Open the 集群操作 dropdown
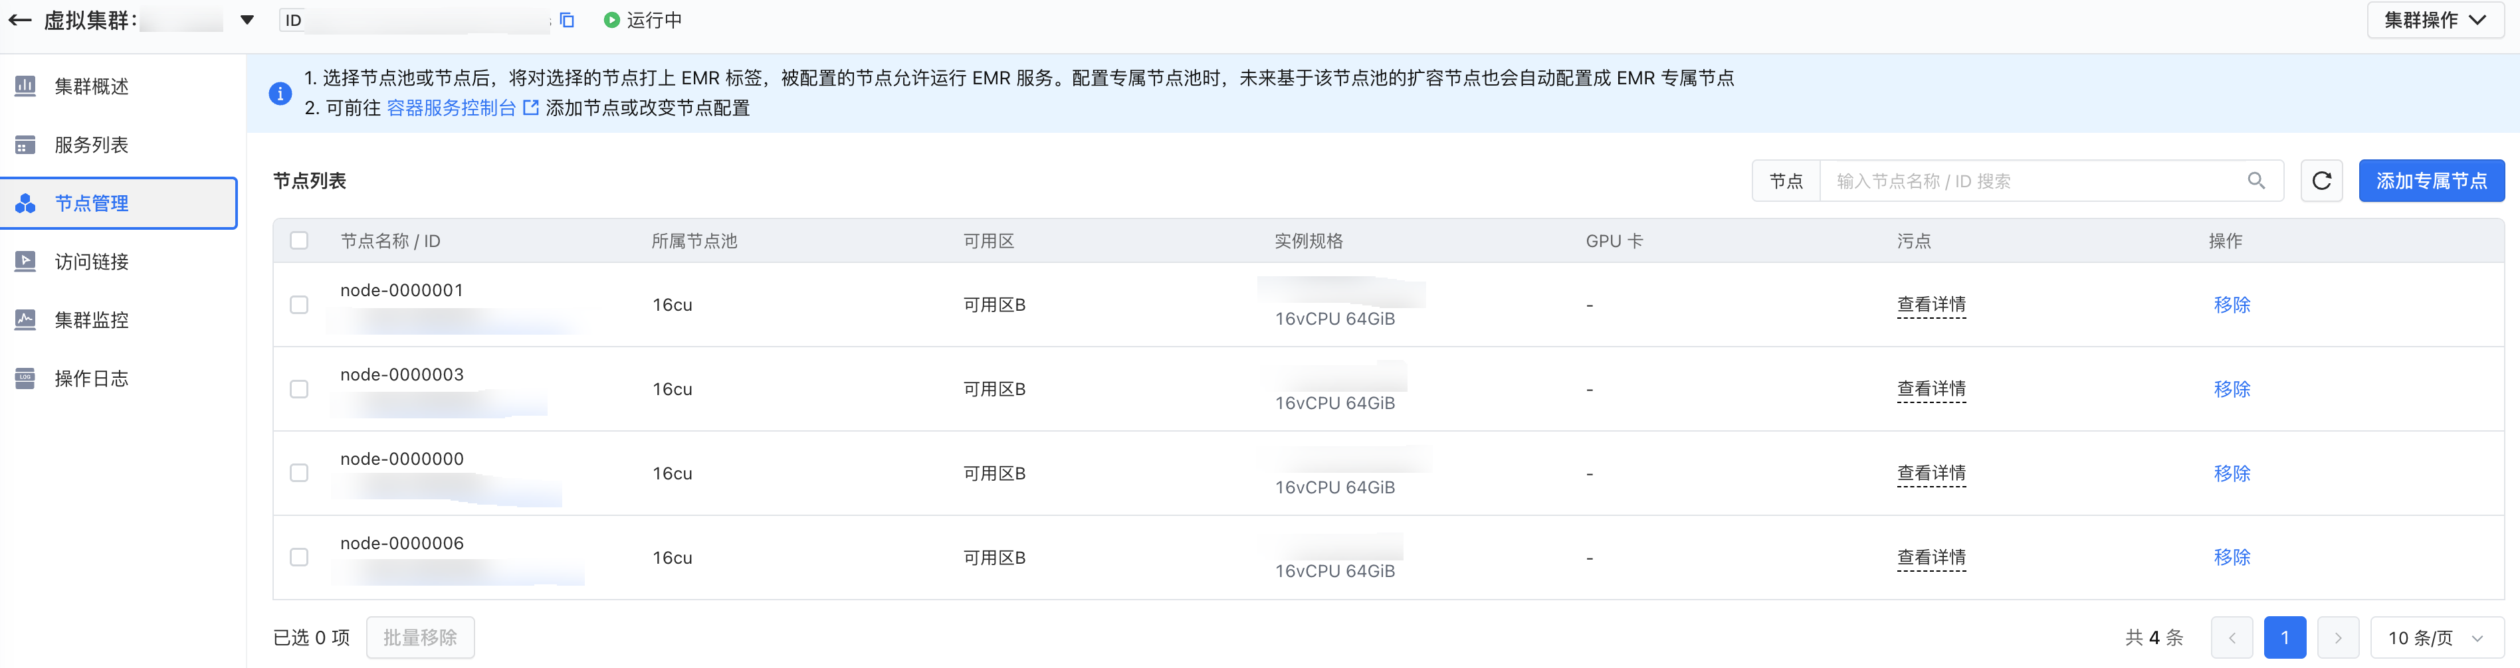The image size is (2520, 668). click(x=2434, y=21)
